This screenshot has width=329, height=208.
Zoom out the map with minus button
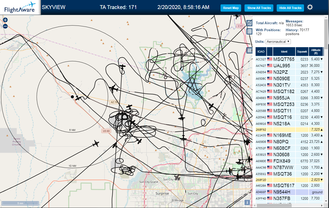(5, 26)
